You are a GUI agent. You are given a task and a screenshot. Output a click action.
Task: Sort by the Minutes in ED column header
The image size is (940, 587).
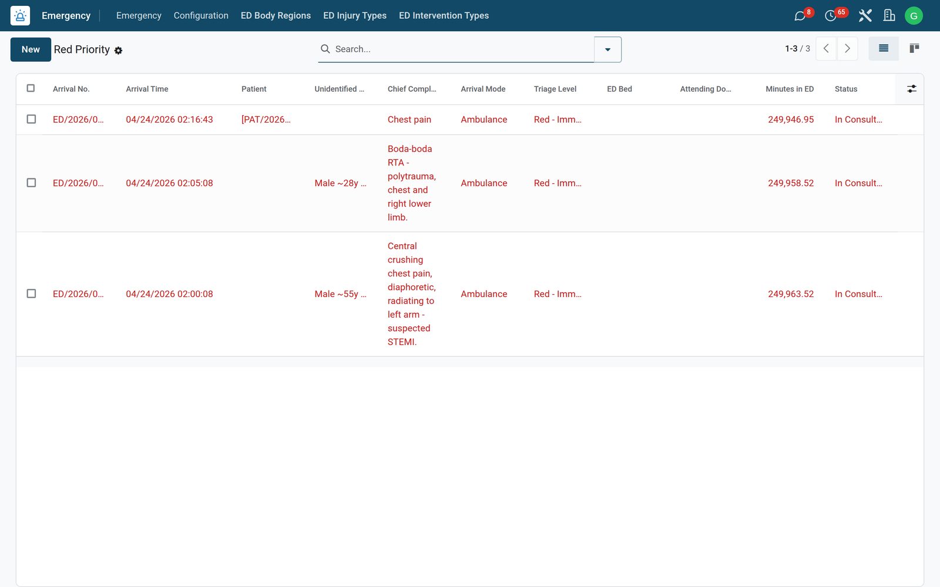(x=790, y=89)
